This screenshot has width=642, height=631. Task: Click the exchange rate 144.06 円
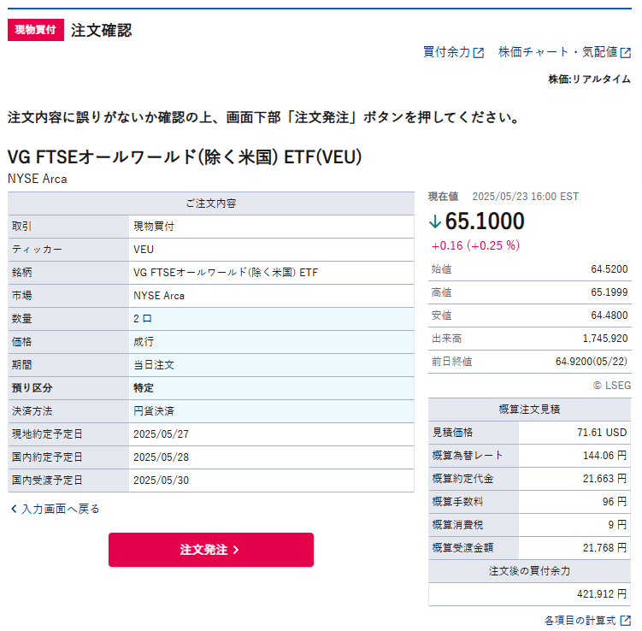[604, 456]
